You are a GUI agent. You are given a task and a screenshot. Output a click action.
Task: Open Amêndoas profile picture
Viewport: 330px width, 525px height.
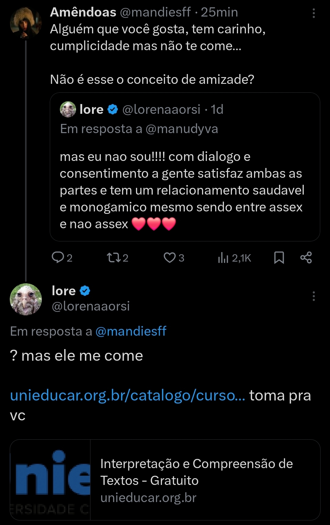pos(26,22)
